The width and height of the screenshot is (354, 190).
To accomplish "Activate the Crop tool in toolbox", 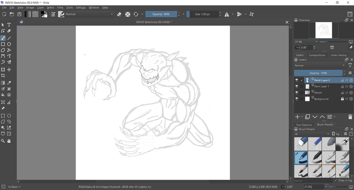I will [x=3, y=76].
